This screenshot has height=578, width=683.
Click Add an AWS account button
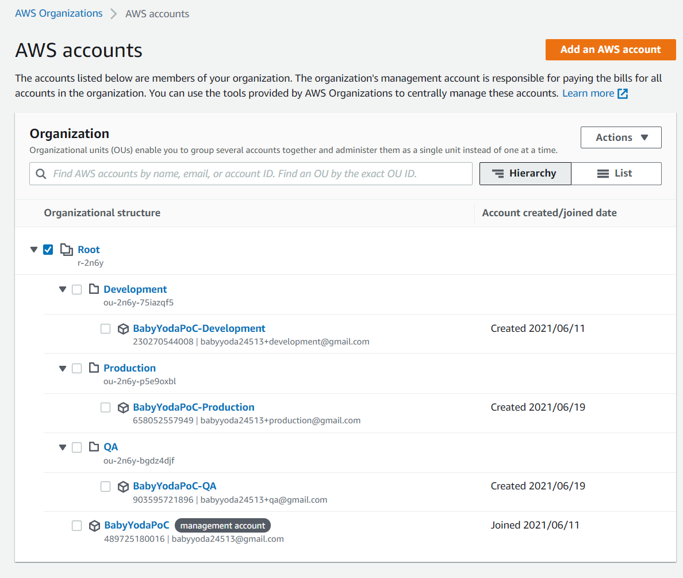point(610,49)
